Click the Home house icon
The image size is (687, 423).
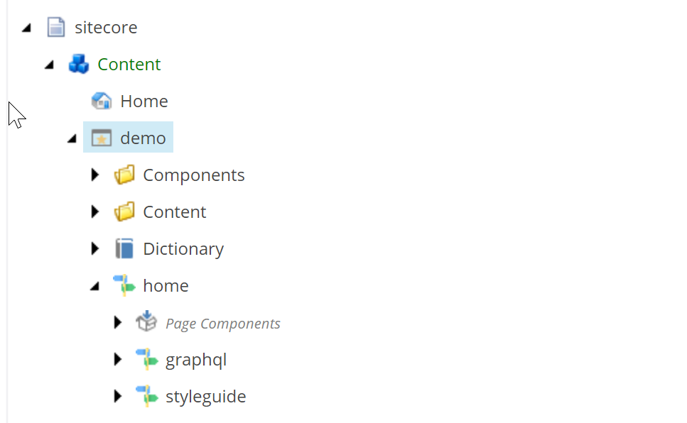pos(102,101)
